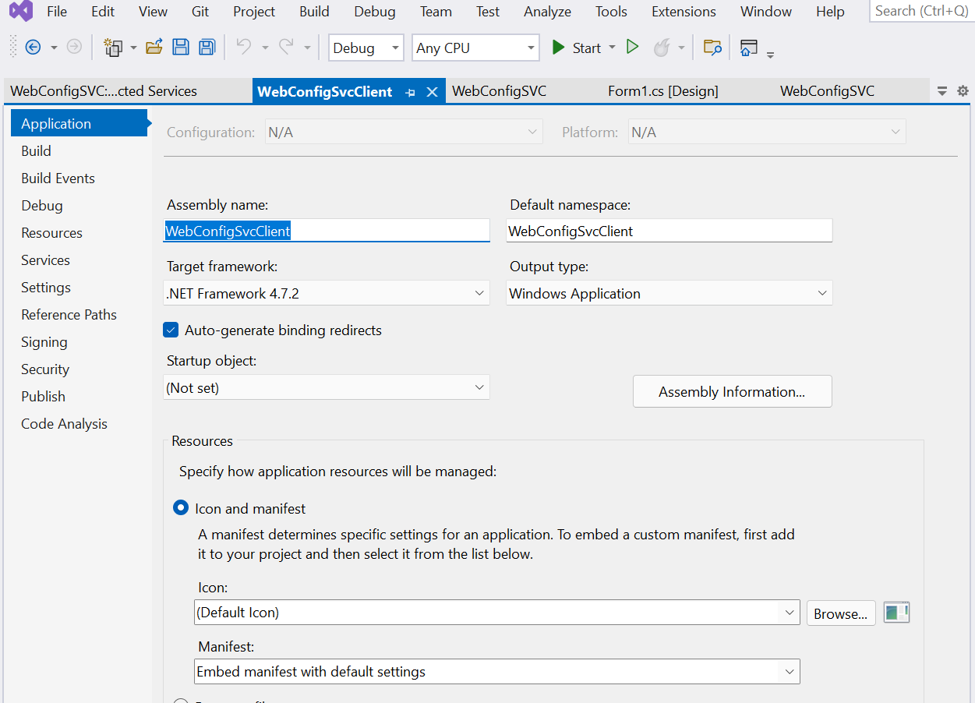
Task: Click the browser window toolbar icon
Action: click(749, 48)
